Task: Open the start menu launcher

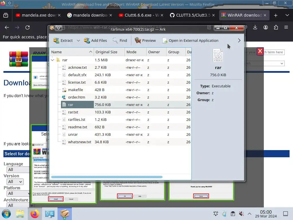Action: tap(6, 214)
